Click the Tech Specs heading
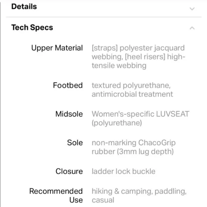Image resolution: width=207 pixels, height=207 pixels. pos(32,27)
